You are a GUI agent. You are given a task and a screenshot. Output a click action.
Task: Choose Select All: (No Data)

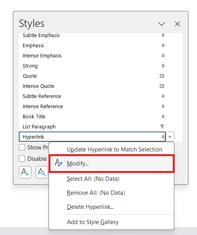click(x=93, y=179)
